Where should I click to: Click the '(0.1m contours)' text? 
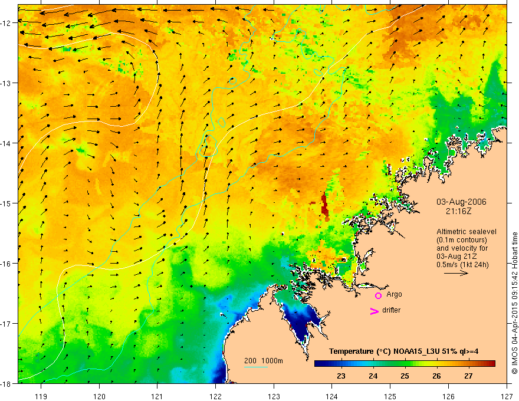point(462,240)
